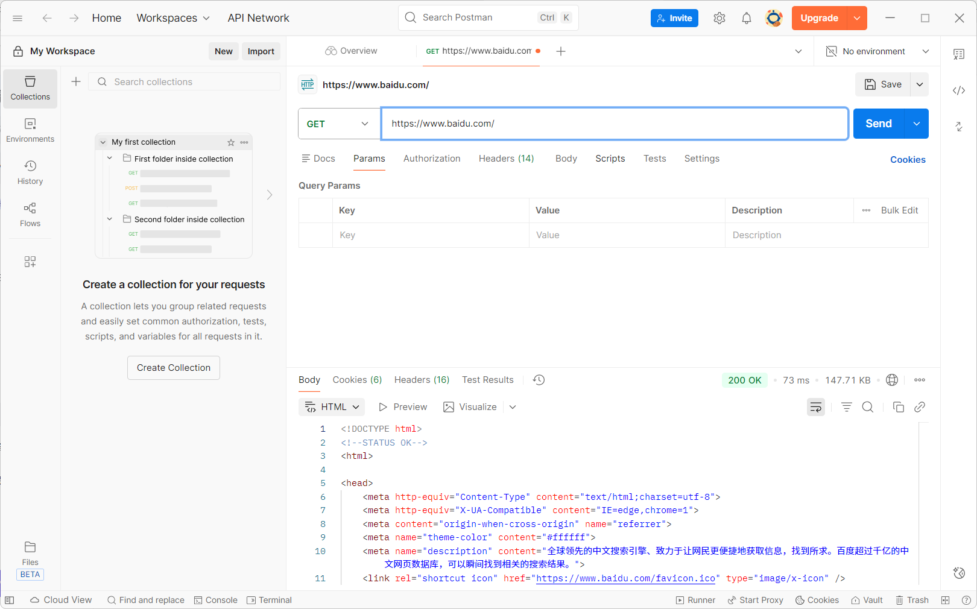This screenshot has width=977, height=609.
Task: Open My first collection options ellipsis
Action: 244,142
